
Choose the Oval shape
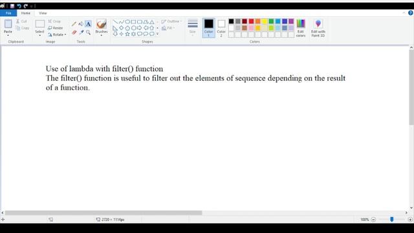click(127, 22)
